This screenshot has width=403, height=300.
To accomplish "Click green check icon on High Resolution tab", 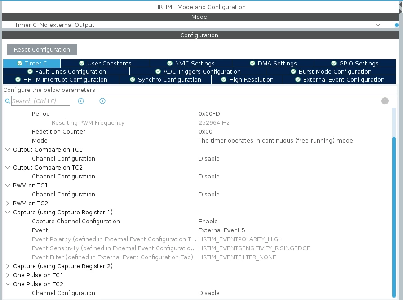I will (224, 79).
